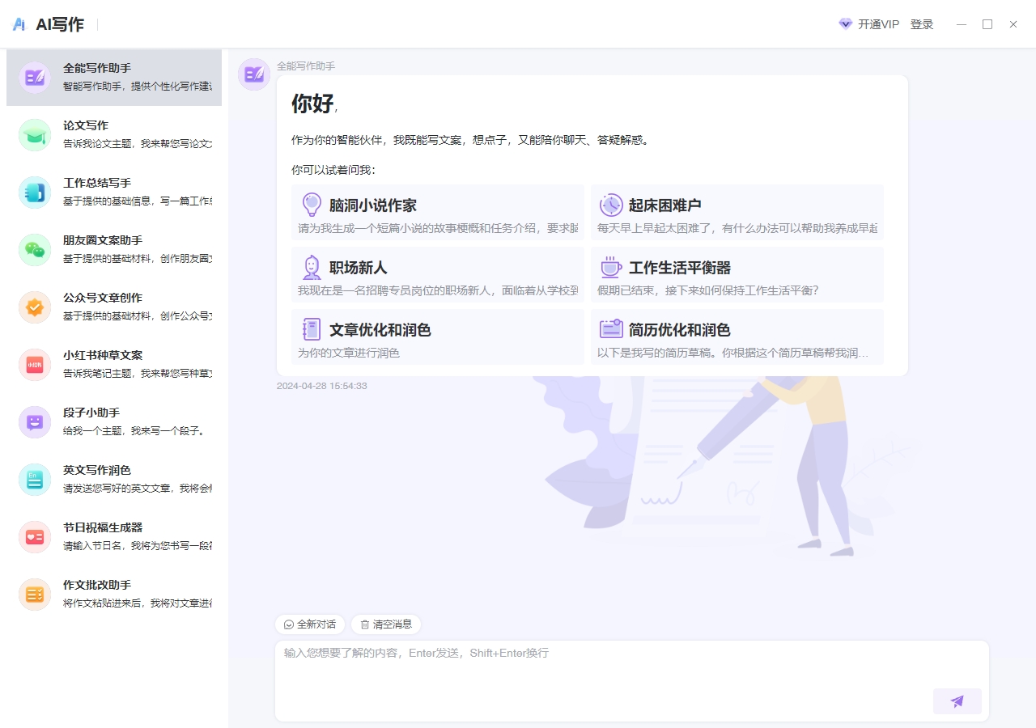Click the 段子小助手 smiley icon
Screen dimensions: 1036x728
35,422
